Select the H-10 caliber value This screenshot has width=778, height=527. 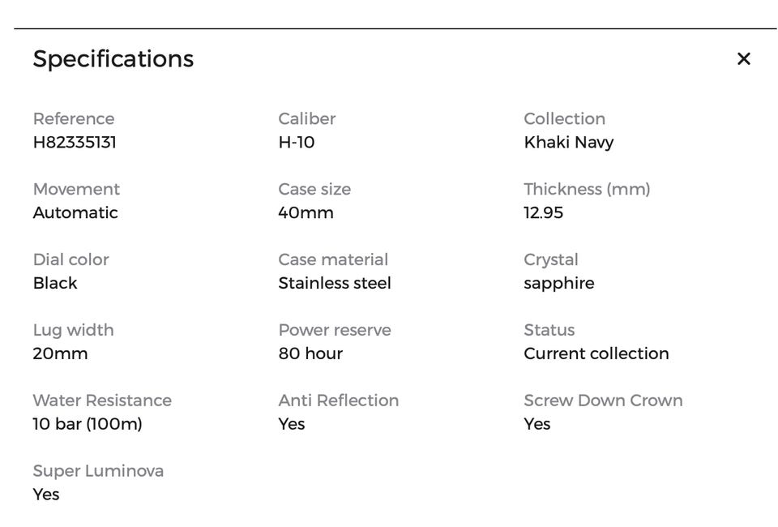coord(297,143)
